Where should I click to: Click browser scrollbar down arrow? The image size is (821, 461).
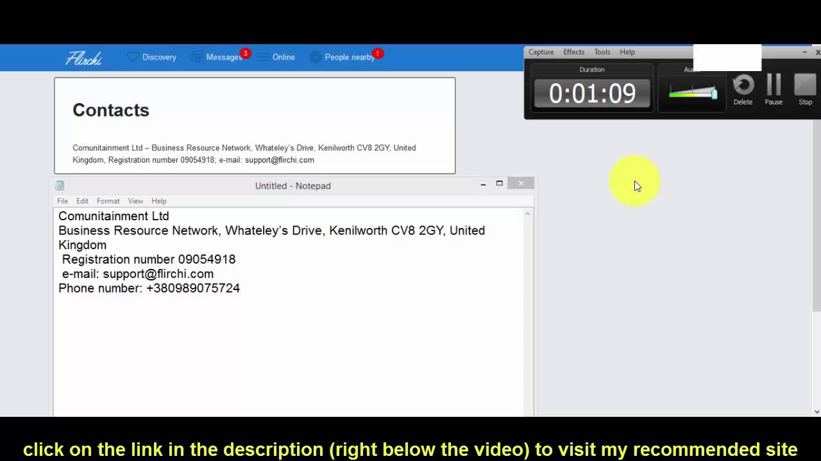pyautogui.click(x=817, y=411)
